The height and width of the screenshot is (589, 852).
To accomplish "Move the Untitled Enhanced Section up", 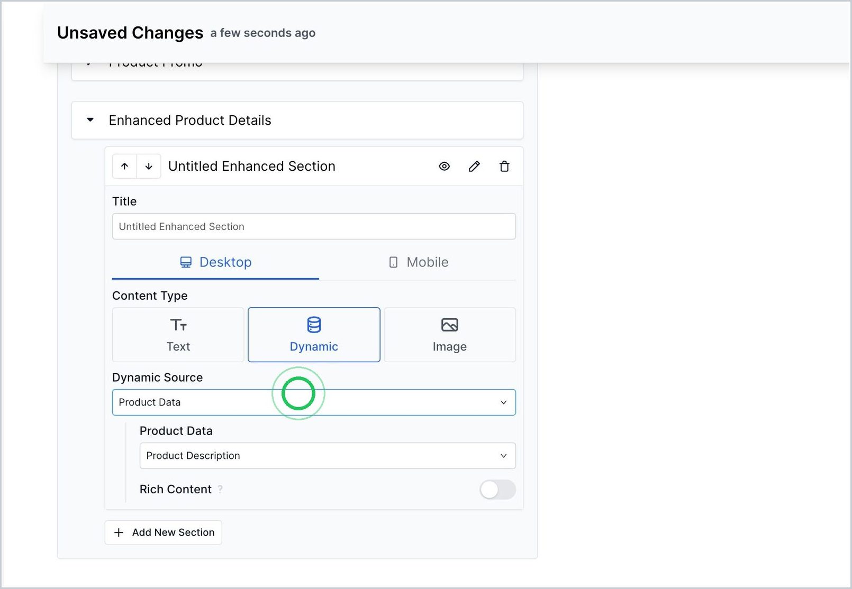I will click(124, 167).
